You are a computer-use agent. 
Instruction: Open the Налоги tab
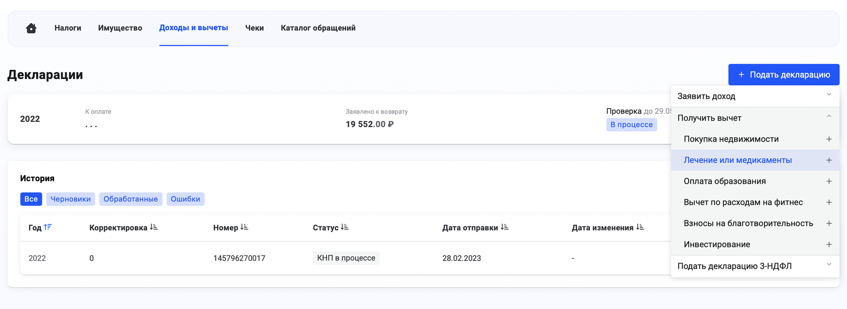[68, 28]
